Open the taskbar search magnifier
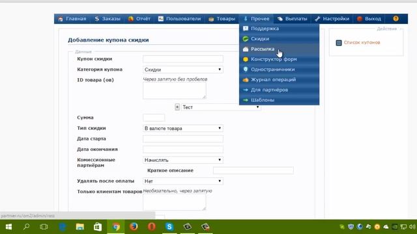The image size is (417, 234). point(26,227)
